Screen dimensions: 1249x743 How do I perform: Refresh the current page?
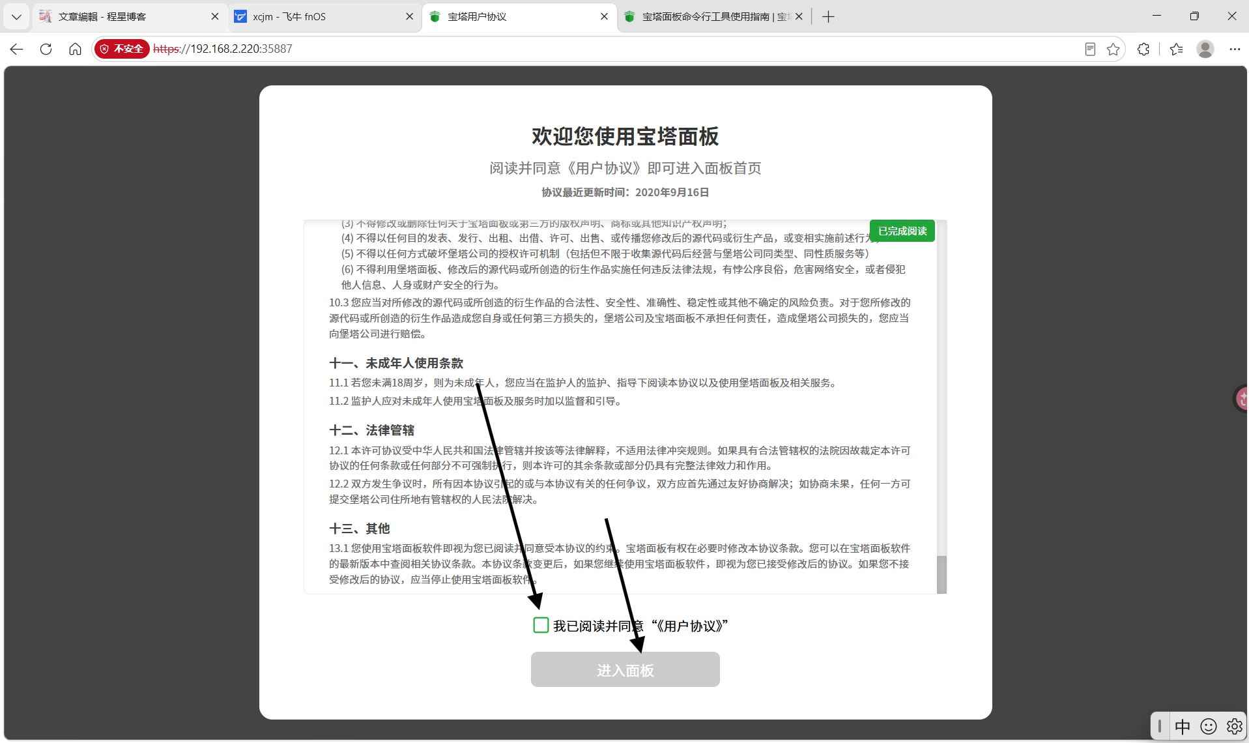tap(46, 49)
